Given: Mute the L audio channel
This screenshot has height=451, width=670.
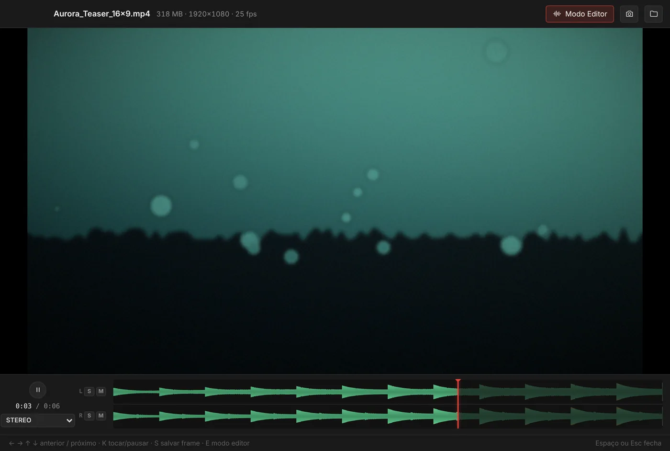Looking at the screenshot, I should pos(100,391).
